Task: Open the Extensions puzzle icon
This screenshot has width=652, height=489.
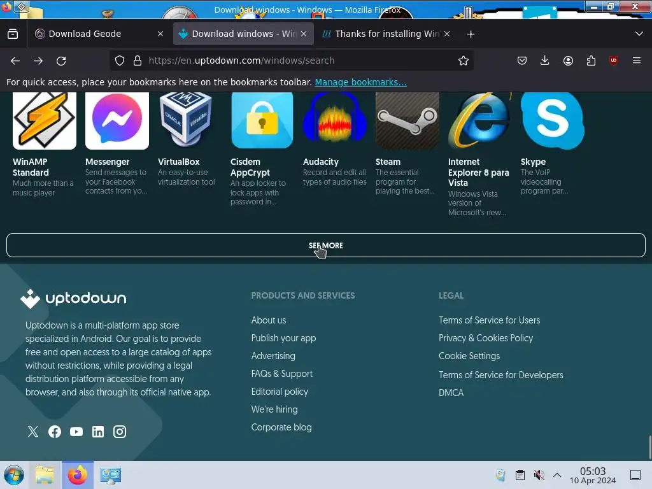Action: pos(591,60)
